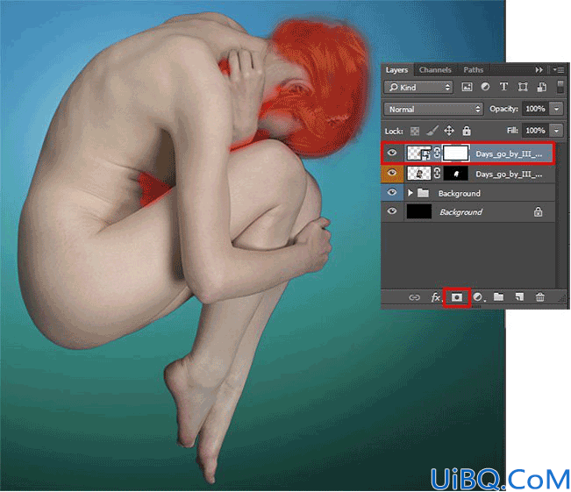Select second Days_go_by_III layer name
The height and width of the screenshot is (492, 571).
(x=509, y=175)
